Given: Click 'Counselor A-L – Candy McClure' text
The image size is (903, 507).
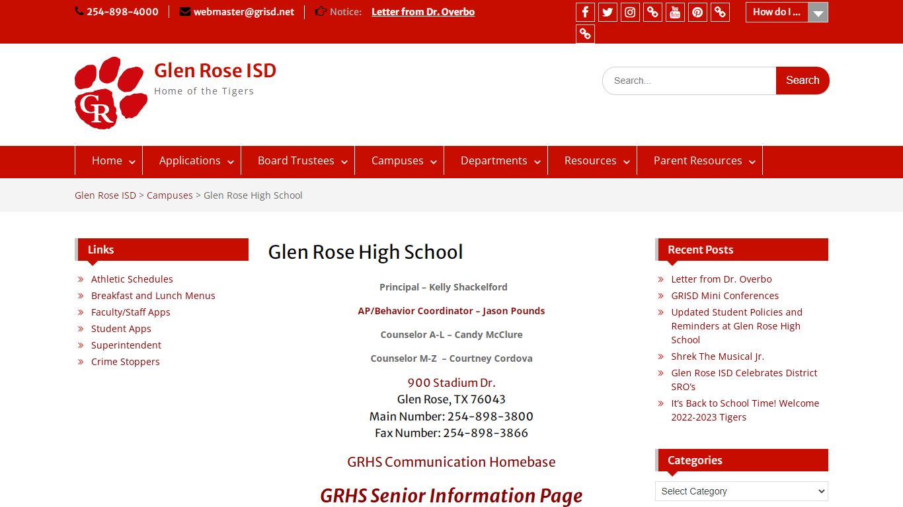Looking at the screenshot, I should [x=451, y=335].
